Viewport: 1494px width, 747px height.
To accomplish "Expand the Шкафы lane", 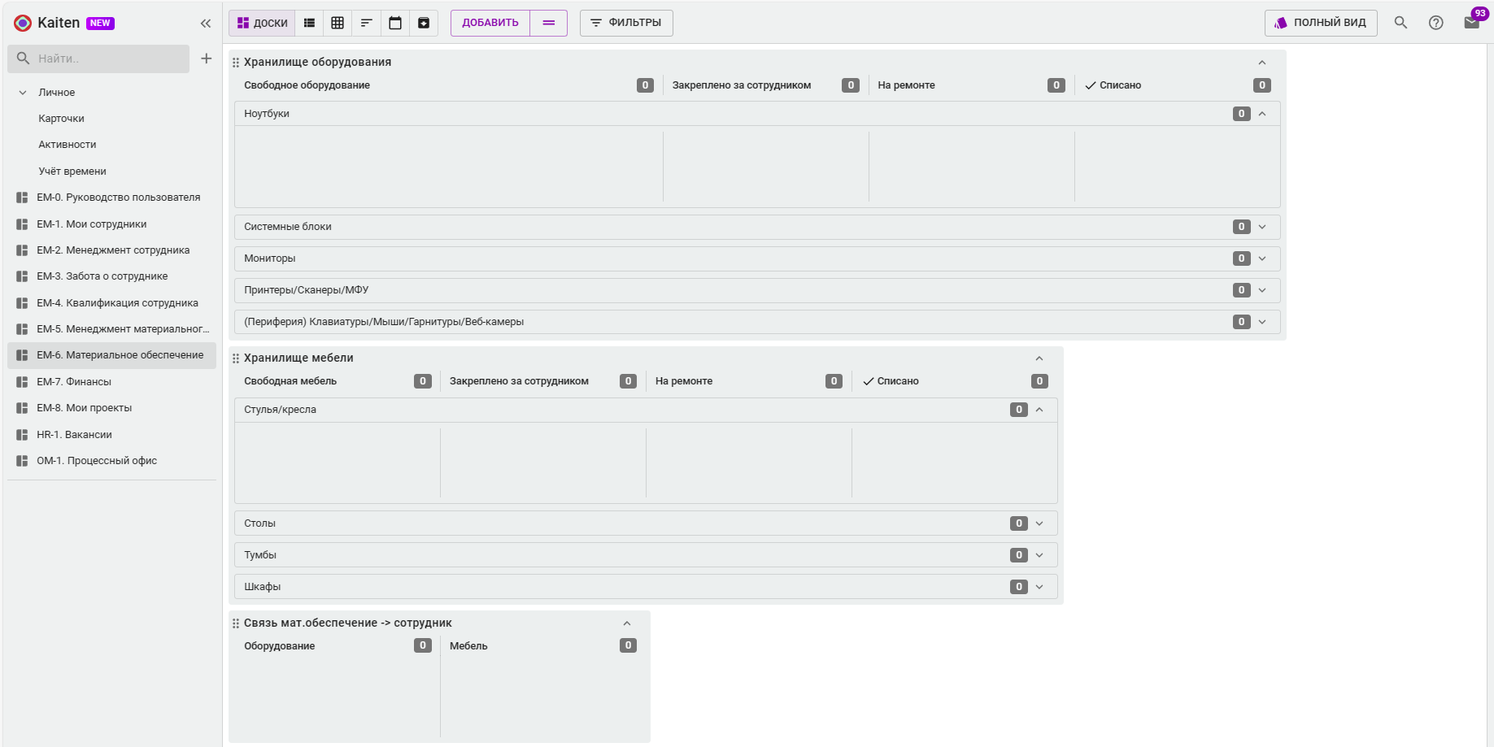I will pos(1039,587).
